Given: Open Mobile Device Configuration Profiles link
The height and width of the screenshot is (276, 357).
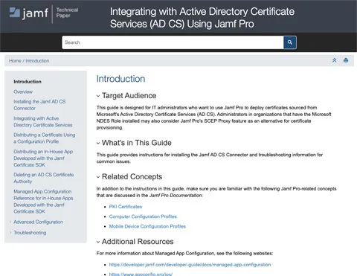Looking at the screenshot, I should [147, 226].
